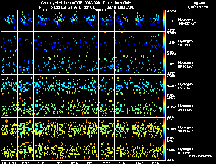216x164 pixels.
Task: Click the color bar next to 35-55 keV
Action: coord(164,85)
